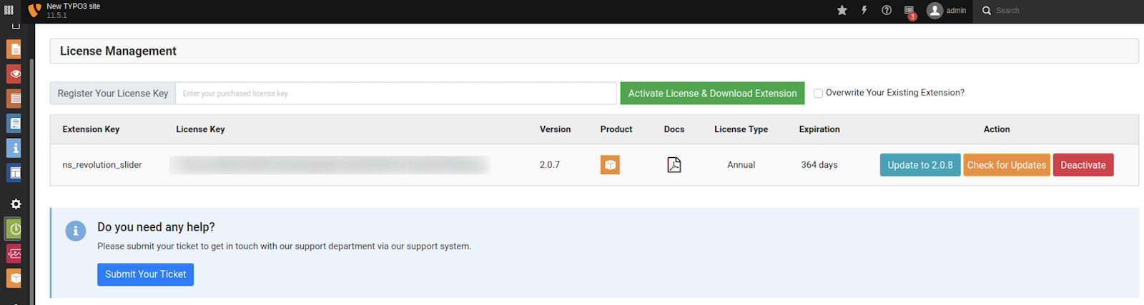Click the Version column header
The height and width of the screenshot is (305, 1144).
(555, 129)
